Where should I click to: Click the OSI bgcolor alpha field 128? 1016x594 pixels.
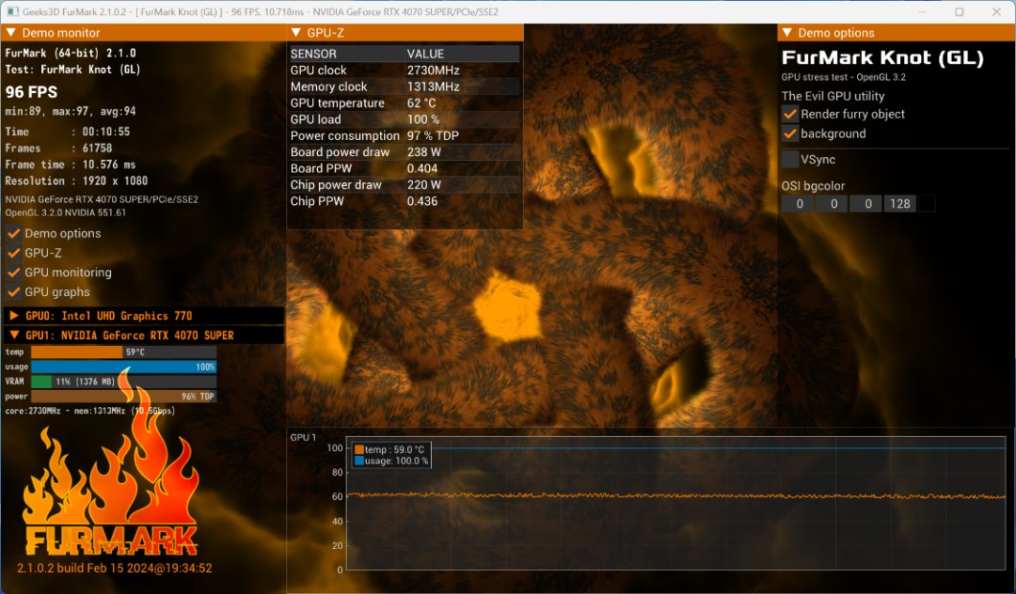tap(900, 204)
